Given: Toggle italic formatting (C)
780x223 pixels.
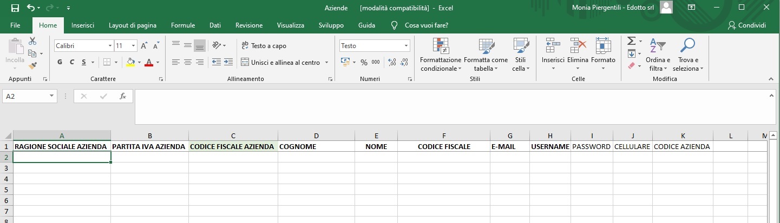Looking at the screenshot, I should 72,62.
